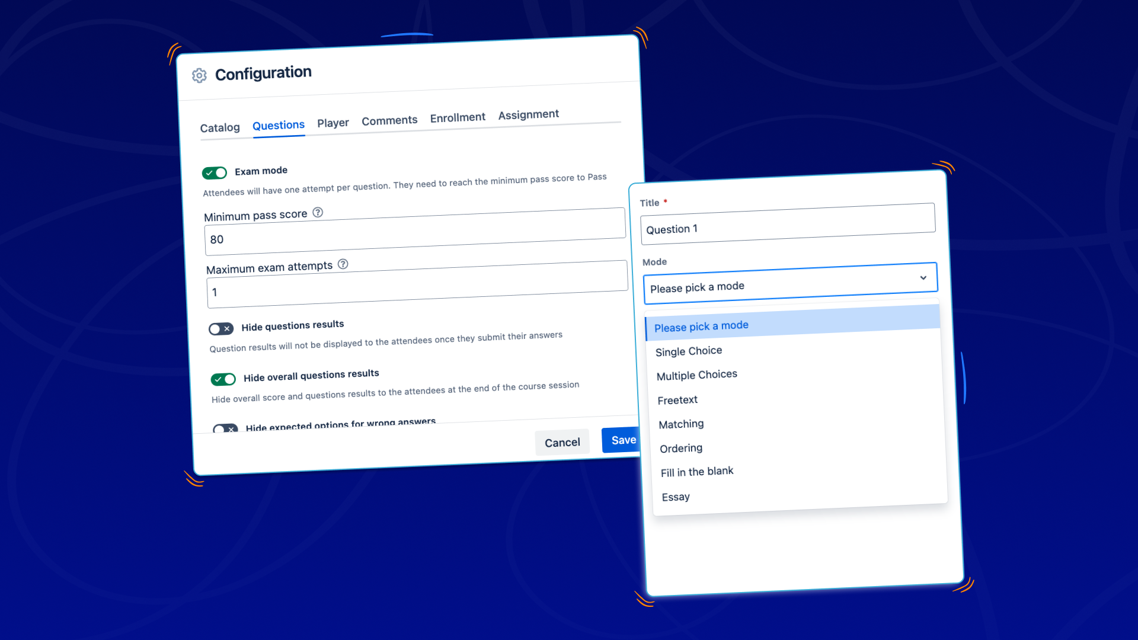Toggle Exam mode switch off
1138x640 pixels.
coord(215,172)
